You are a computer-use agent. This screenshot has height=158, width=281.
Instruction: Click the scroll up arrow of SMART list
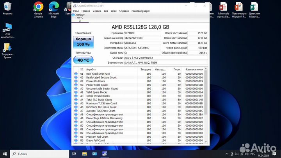[206, 69]
